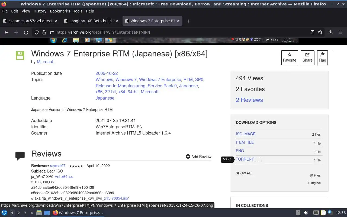Viewport: 347px width, 217px height.
Task: Open the Edit menu
Action: (x=15, y=11)
